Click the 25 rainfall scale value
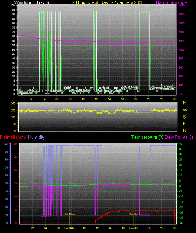The image size is (196, 233). [x=15, y=157]
